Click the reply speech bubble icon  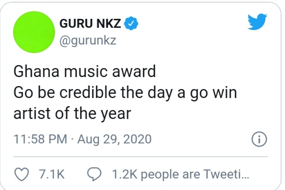pyautogui.click(x=94, y=174)
